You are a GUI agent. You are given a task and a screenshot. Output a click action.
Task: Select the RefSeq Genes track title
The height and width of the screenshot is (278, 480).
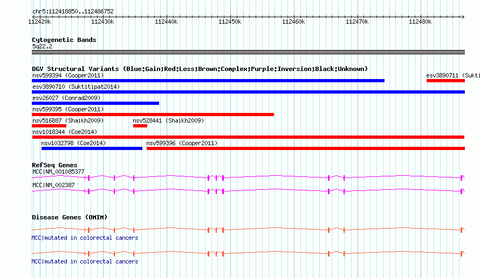54,165
